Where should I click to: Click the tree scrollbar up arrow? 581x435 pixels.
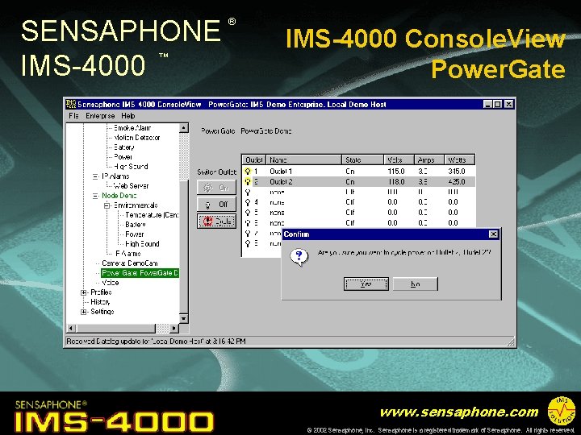pos(184,128)
